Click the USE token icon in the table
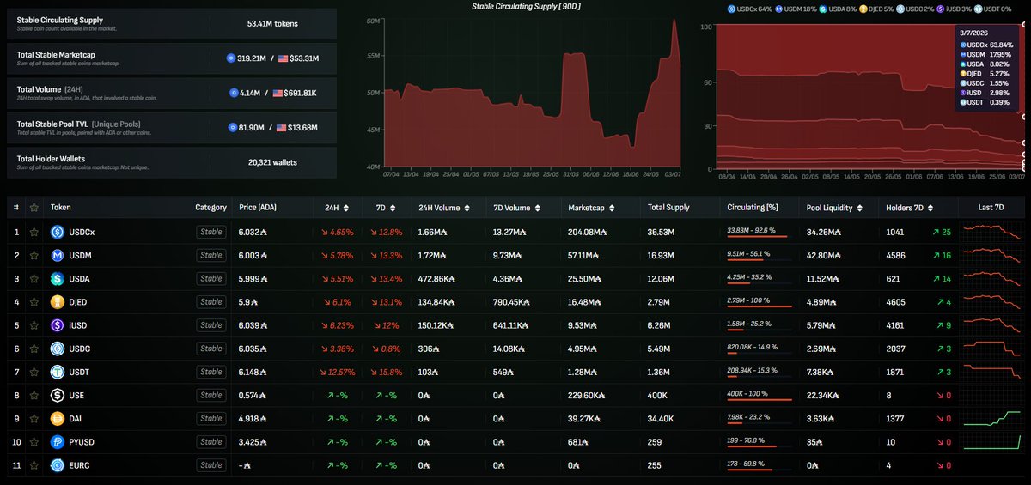 (x=58, y=395)
